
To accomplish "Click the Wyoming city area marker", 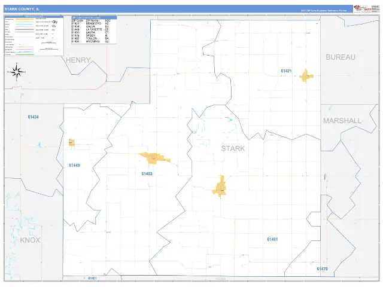I will point(220,186).
